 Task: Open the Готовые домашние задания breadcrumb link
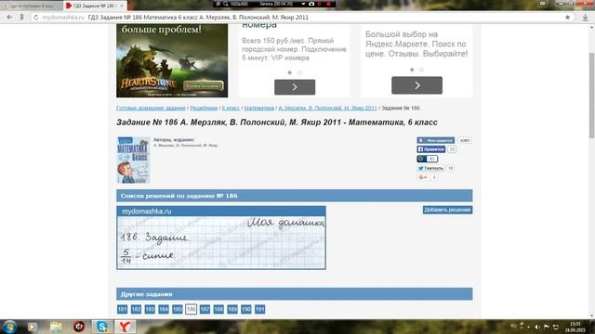click(x=151, y=108)
